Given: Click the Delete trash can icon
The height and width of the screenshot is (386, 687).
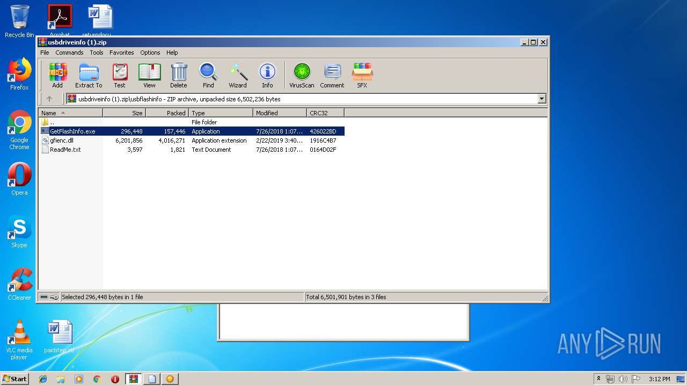Looking at the screenshot, I should pyautogui.click(x=179, y=75).
